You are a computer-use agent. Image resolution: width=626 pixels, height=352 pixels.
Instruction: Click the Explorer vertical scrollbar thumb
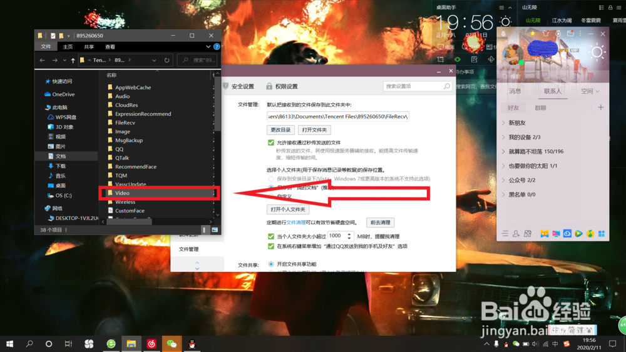[x=217, y=104]
